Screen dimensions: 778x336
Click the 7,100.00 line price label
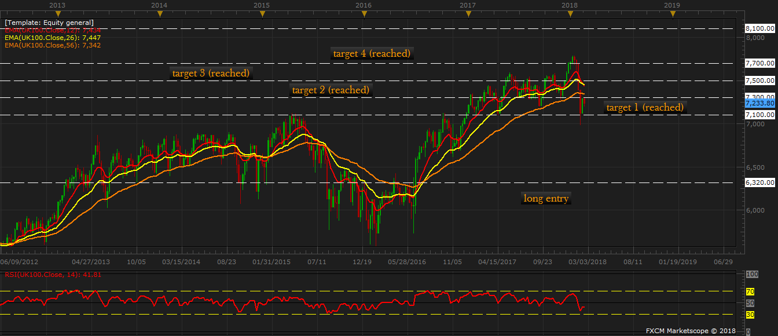pyautogui.click(x=760, y=115)
